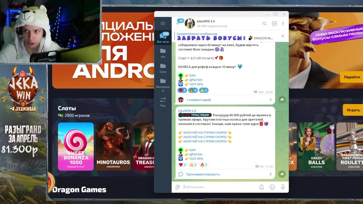Open ДРАГОН link in upper post
The height and width of the screenshot is (204, 363).
tap(196, 80)
